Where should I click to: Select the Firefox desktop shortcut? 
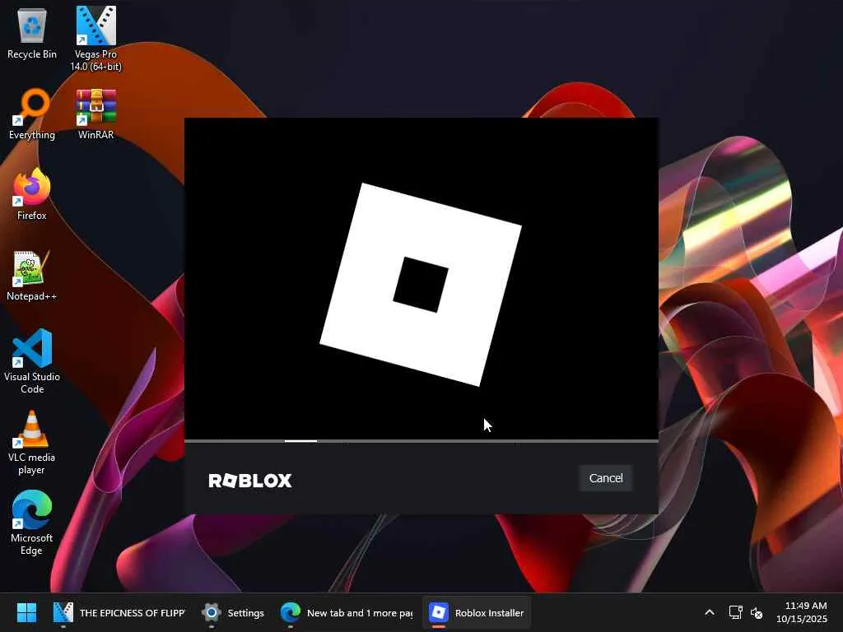point(32,194)
